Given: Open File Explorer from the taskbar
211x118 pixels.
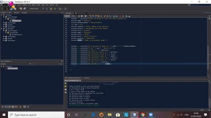Looking at the screenshot, I should pyautogui.click(x=109, y=115).
